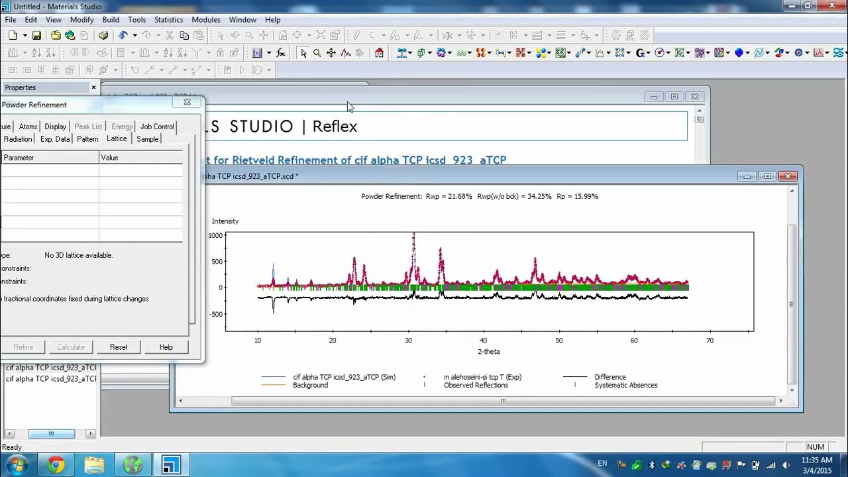The width and height of the screenshot is (848, 477).
Task: Click the Open folder icon
Action: [x=56, y=35]
